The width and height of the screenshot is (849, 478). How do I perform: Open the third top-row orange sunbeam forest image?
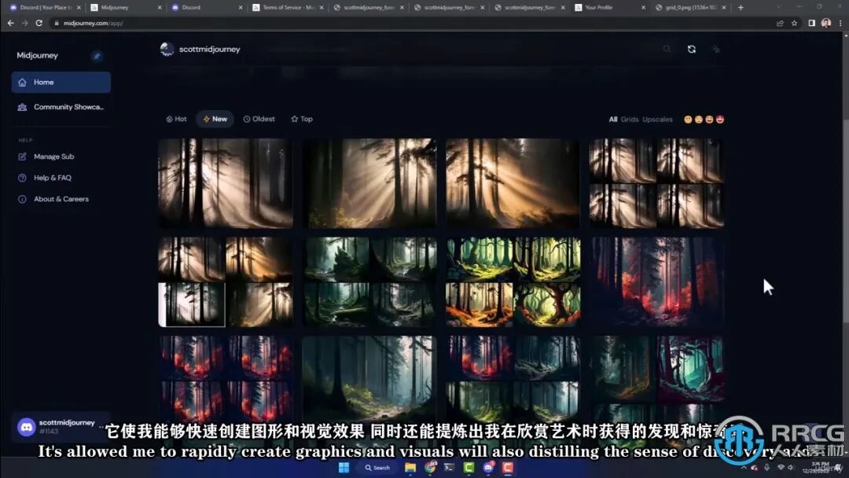tap(513, 183)
